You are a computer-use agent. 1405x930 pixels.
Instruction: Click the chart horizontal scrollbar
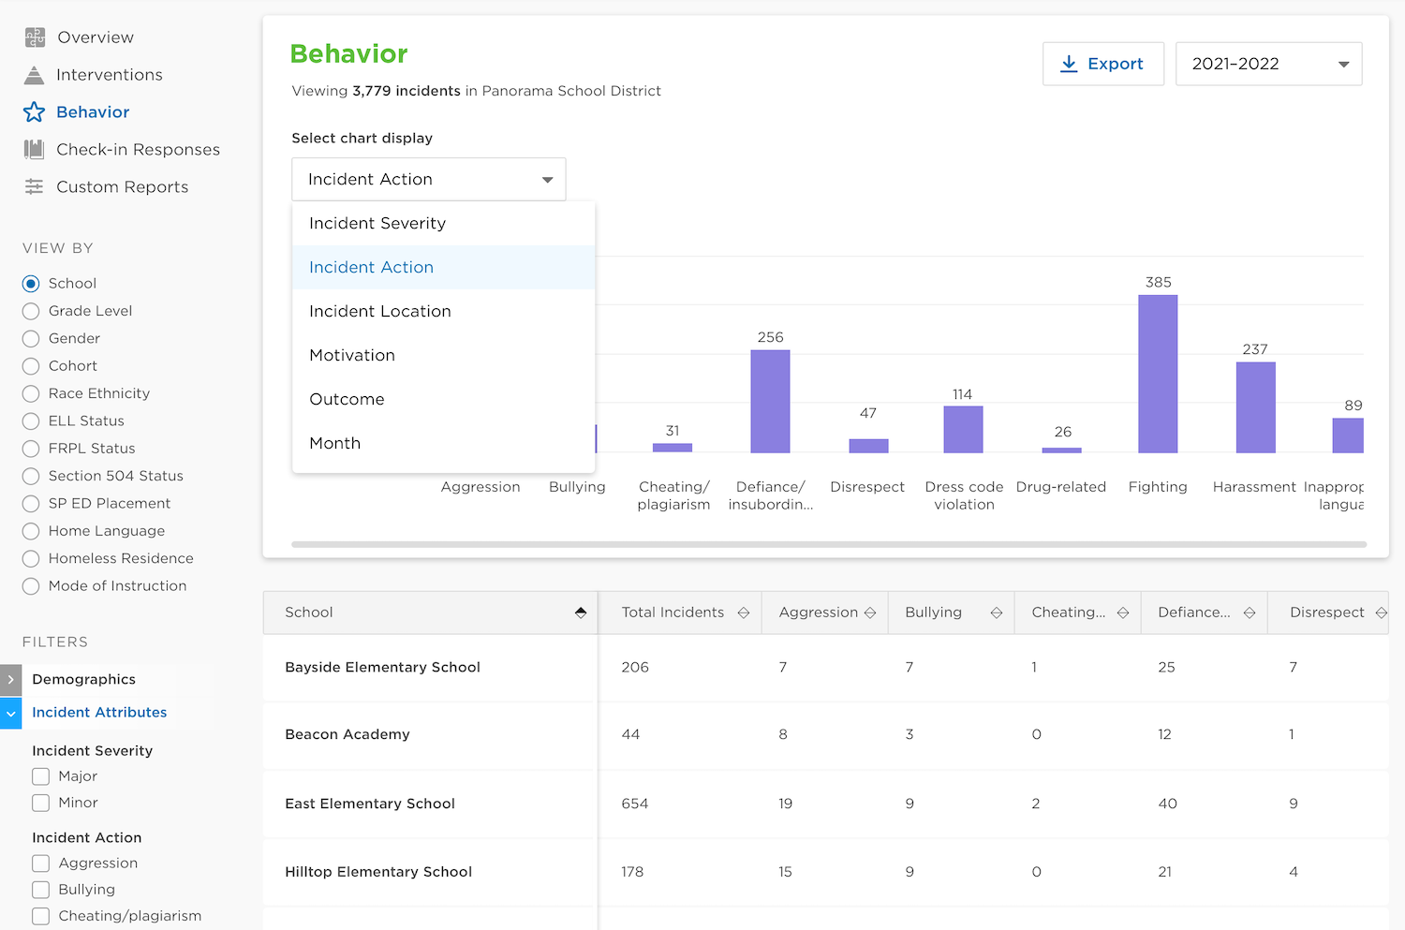(x=829, y=544)
